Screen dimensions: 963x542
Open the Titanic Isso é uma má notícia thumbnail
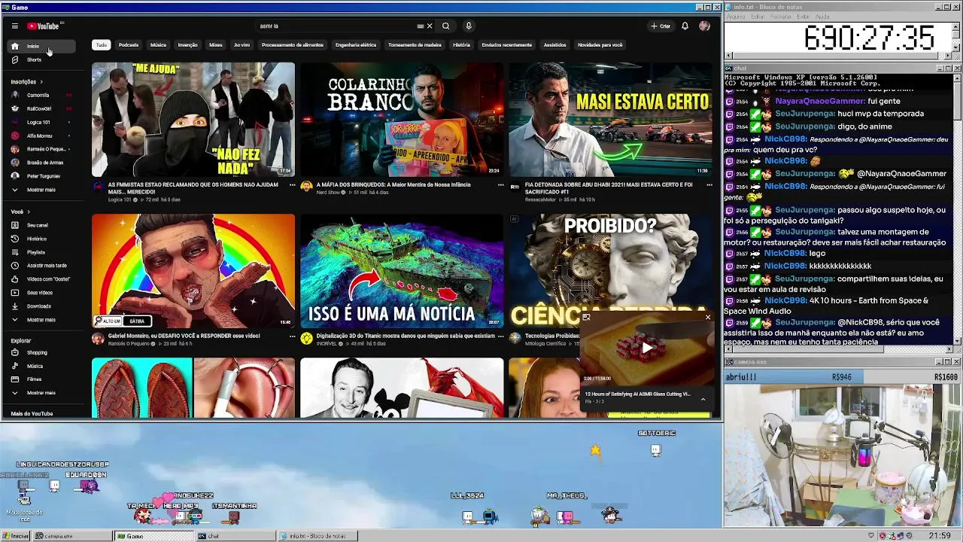402,271
